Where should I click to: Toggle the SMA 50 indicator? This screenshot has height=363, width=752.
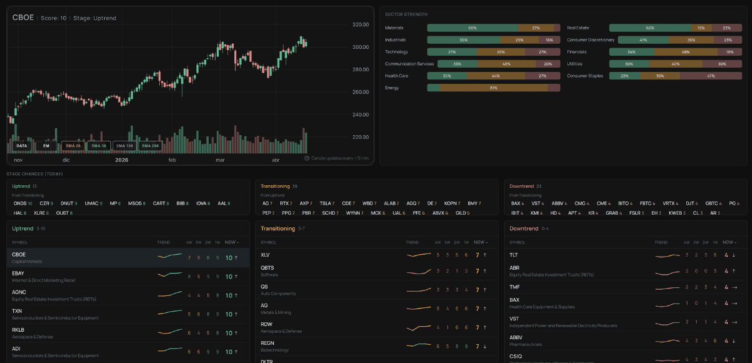[x=99, y=146]
